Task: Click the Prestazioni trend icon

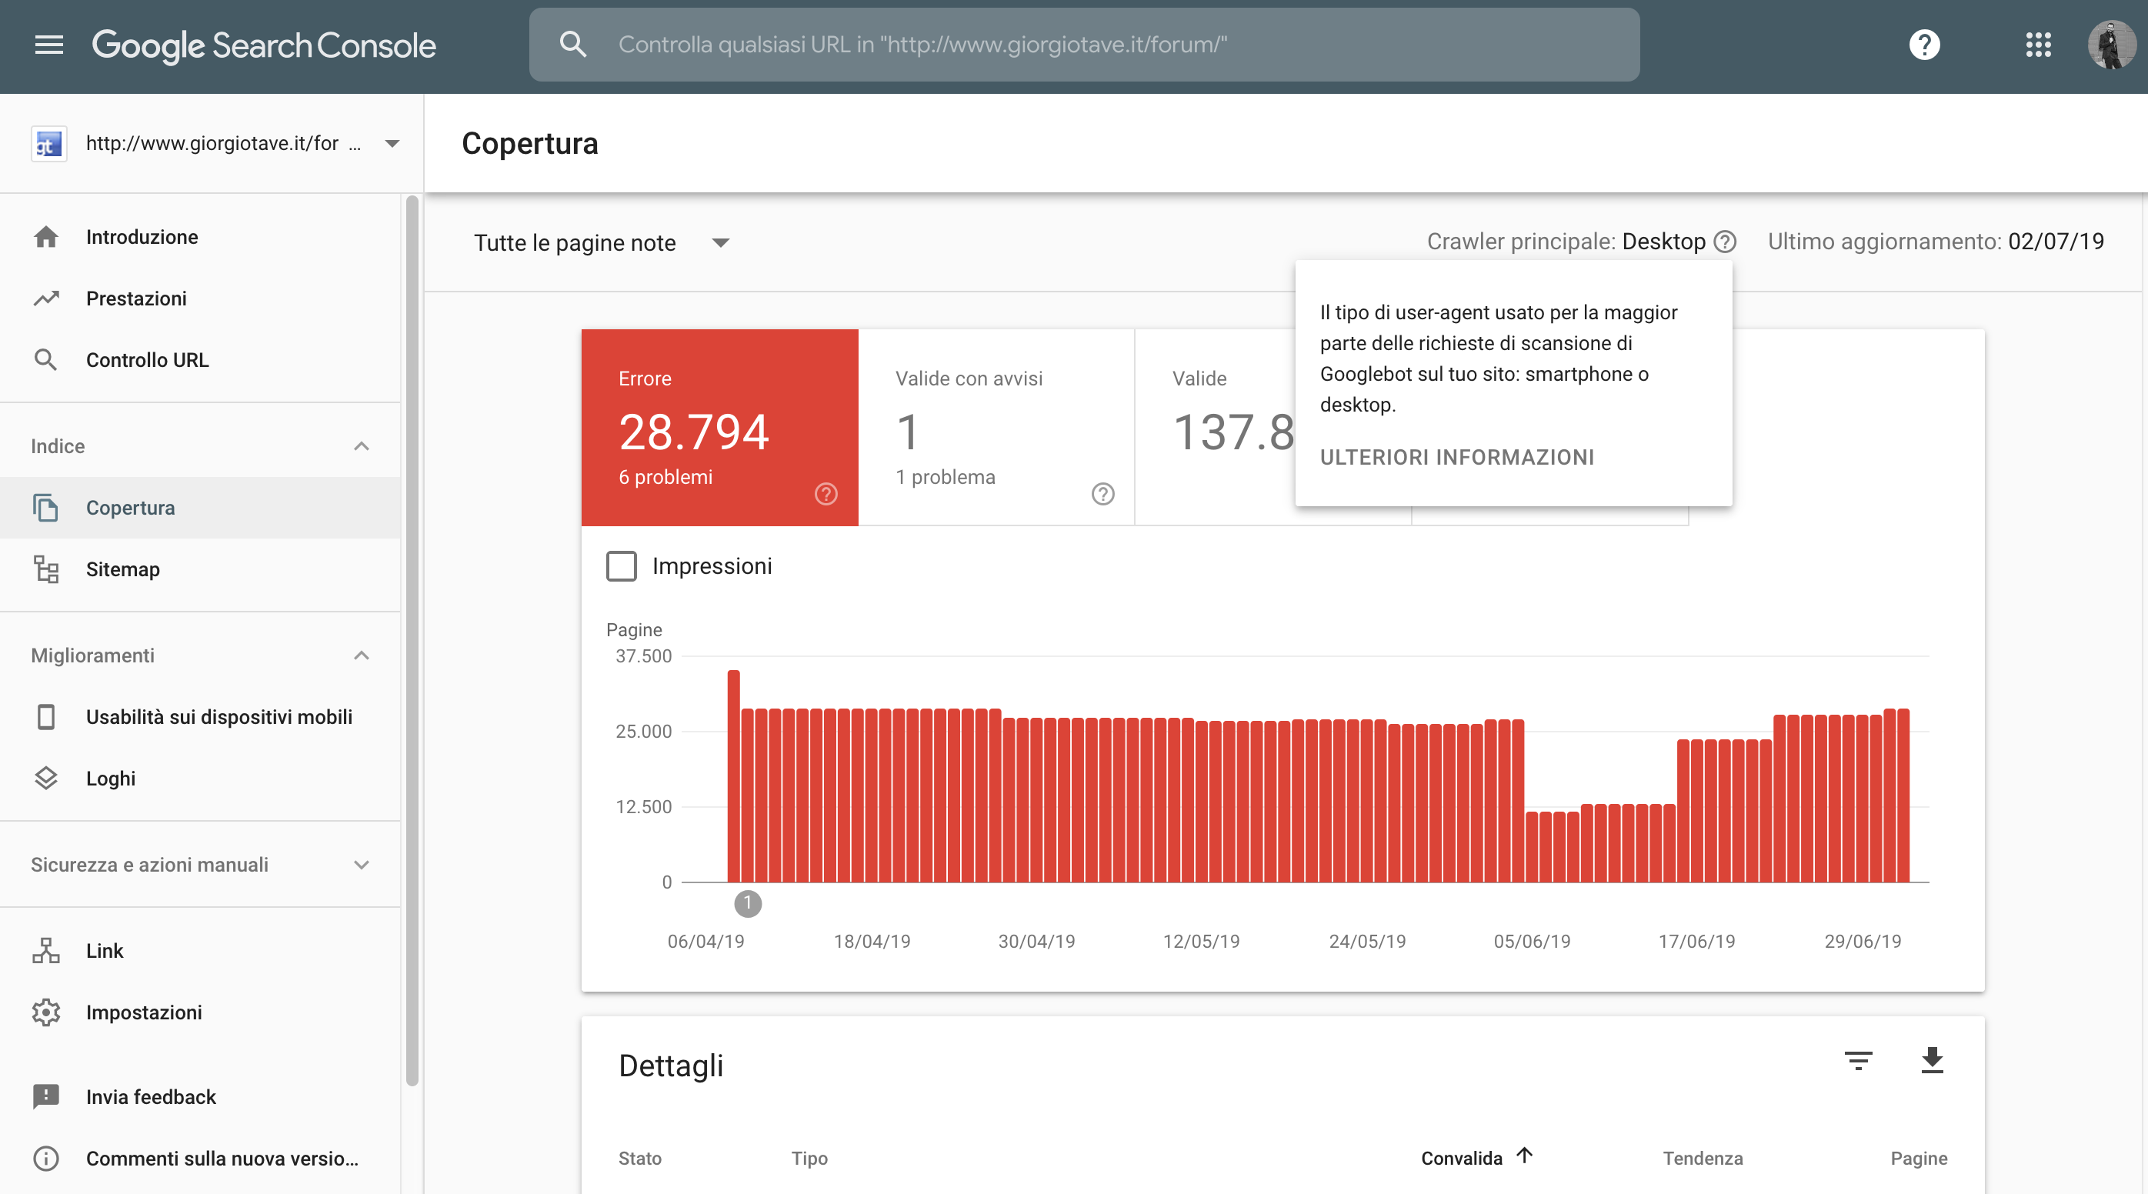Action: point(46,298)
